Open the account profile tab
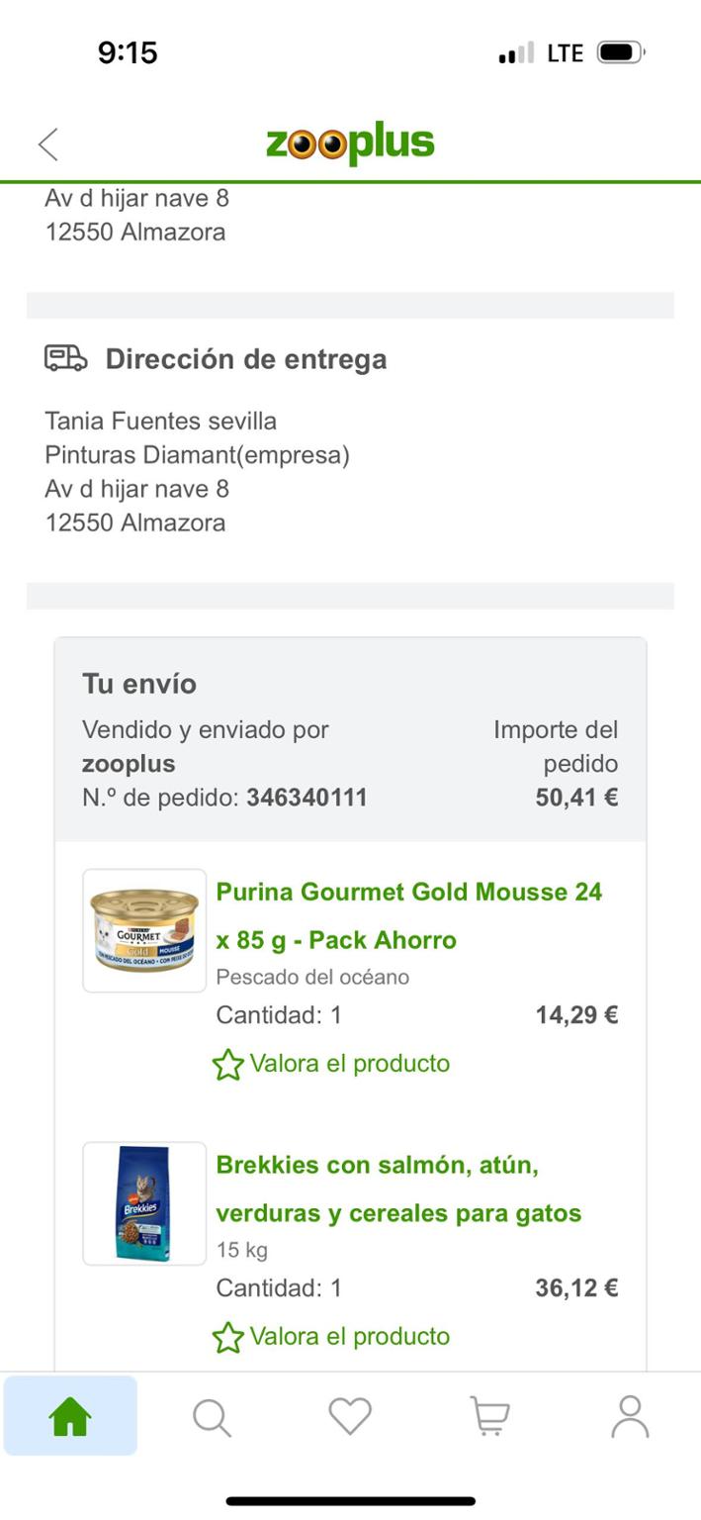The image size is (701, 1520). pyautogui.click(x=630, y=1417)
